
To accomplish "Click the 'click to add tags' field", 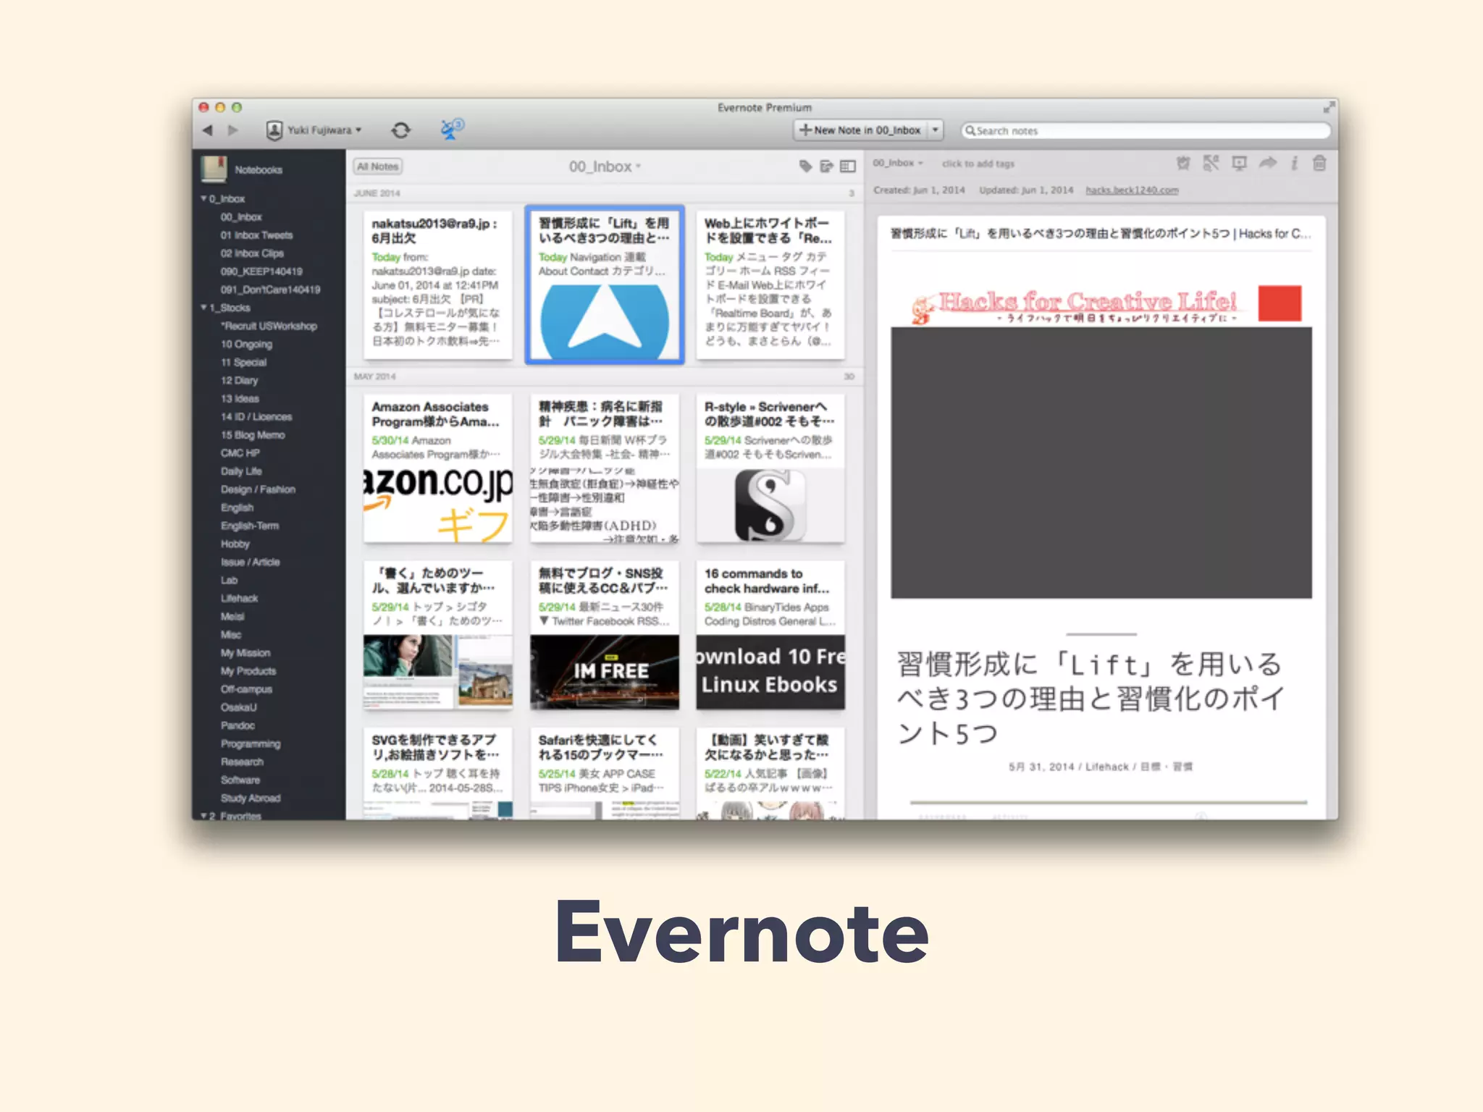I will click(x=978, y=164).
